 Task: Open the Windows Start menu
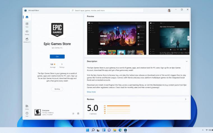coord(88,130)
